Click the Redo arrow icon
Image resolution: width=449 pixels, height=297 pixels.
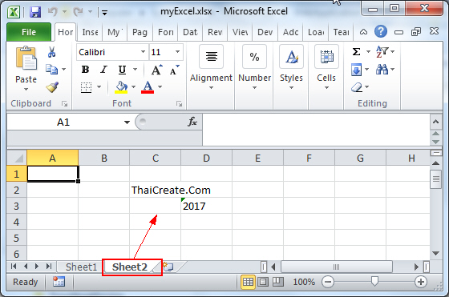coord(78,12)
